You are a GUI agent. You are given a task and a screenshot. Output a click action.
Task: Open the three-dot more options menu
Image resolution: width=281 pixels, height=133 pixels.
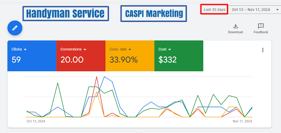pyautogui.click(x=263, y=50)
